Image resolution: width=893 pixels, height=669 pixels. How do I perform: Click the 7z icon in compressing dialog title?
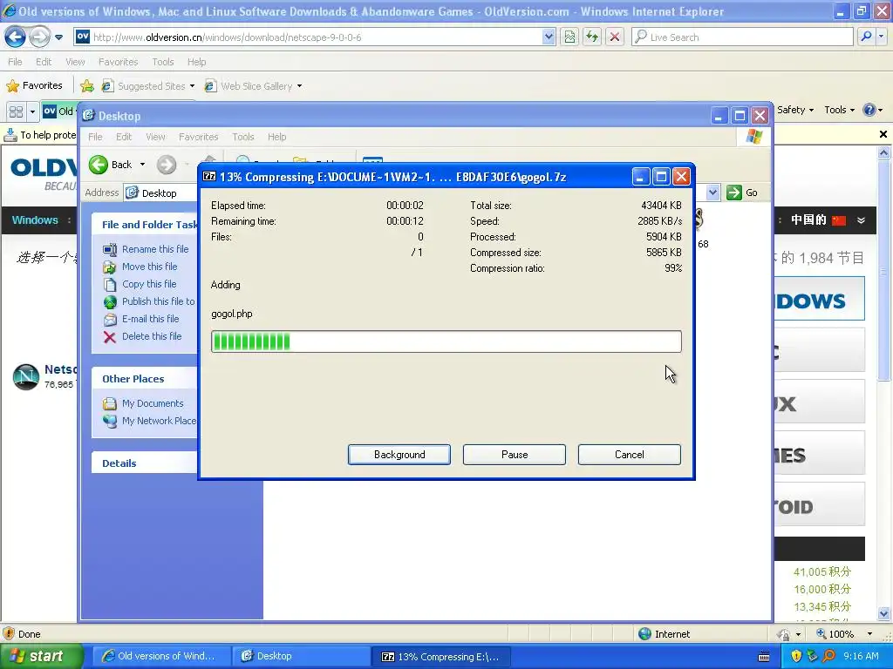coord(209,176)
